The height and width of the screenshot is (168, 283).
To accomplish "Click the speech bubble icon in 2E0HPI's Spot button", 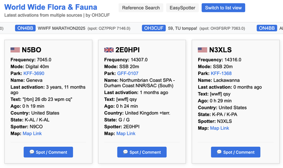I will pos(125,152).
